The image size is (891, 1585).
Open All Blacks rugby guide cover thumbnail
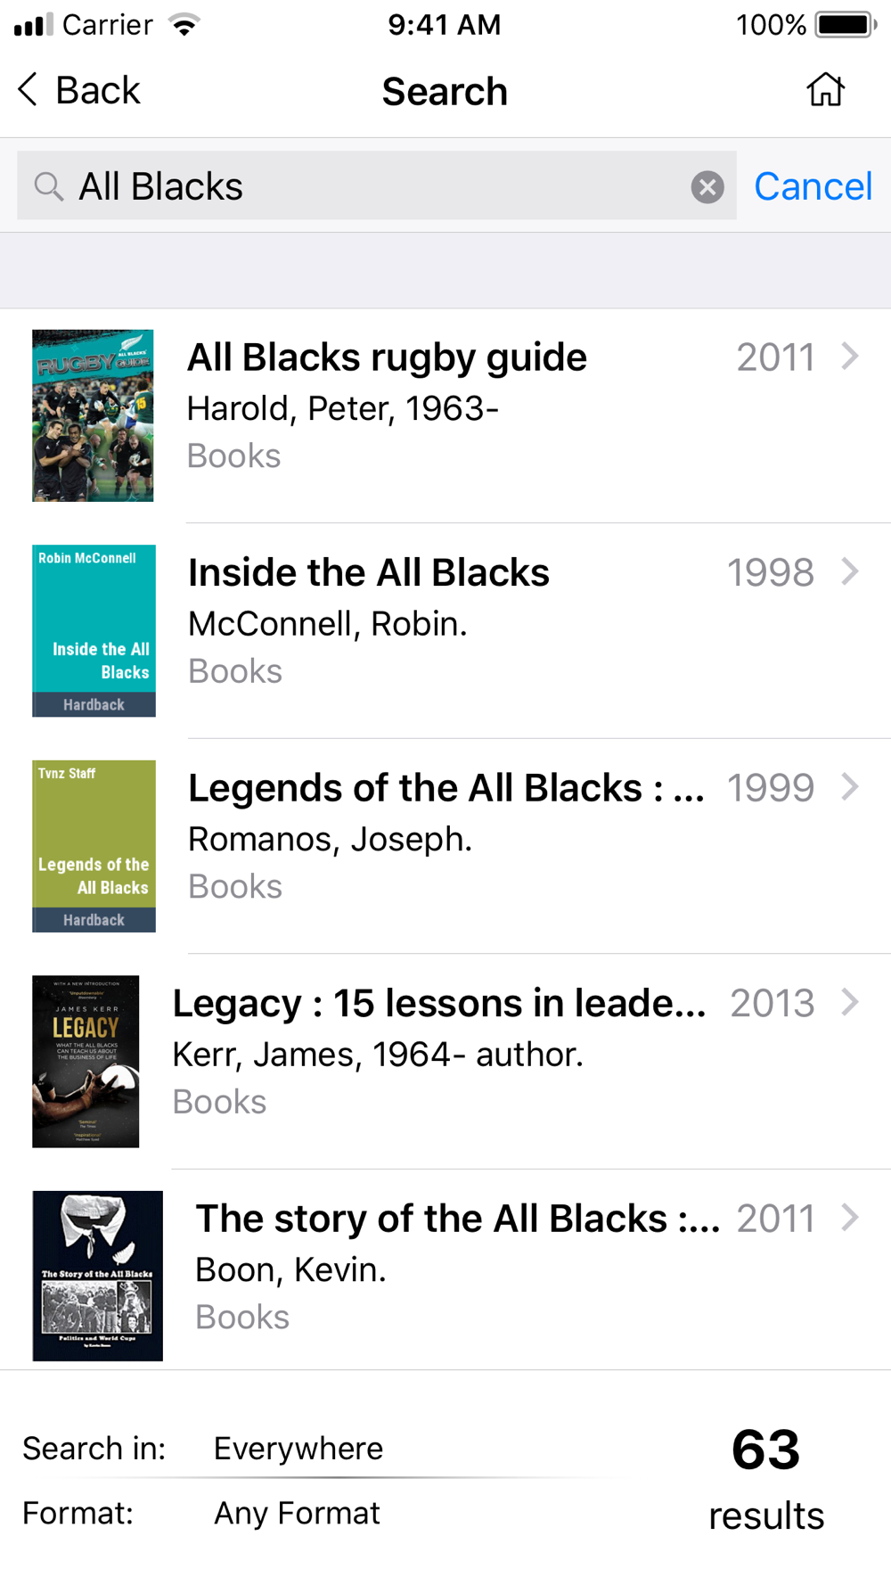click(x=93, y=415)
